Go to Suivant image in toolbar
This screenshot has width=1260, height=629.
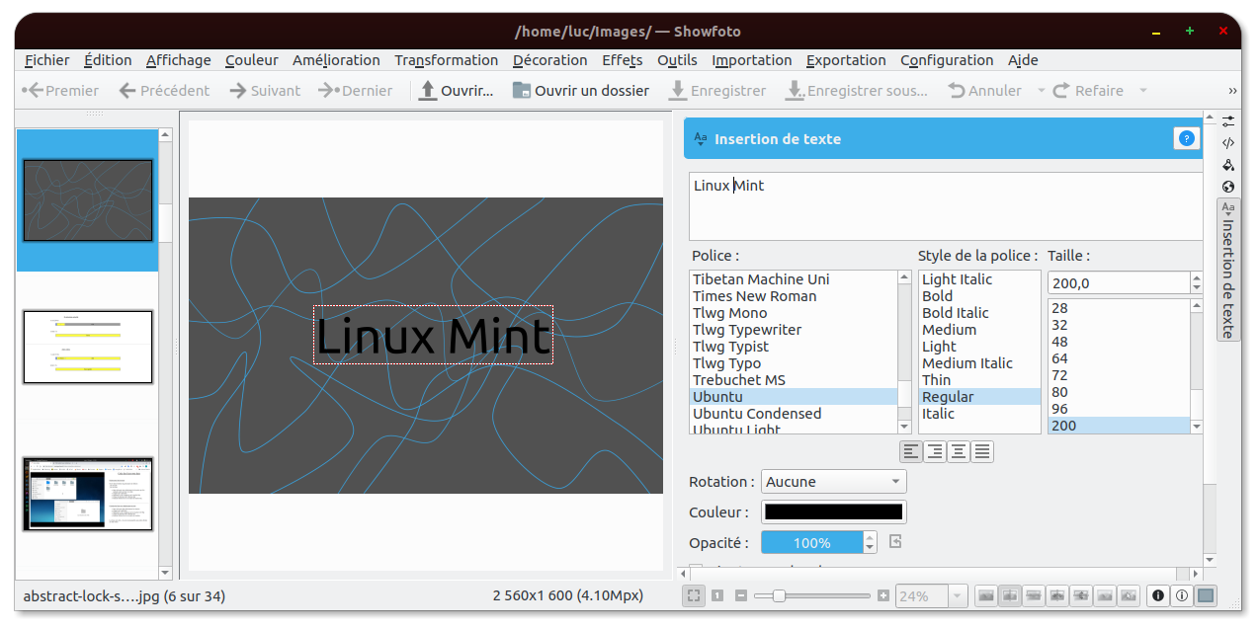pos(265,90)
